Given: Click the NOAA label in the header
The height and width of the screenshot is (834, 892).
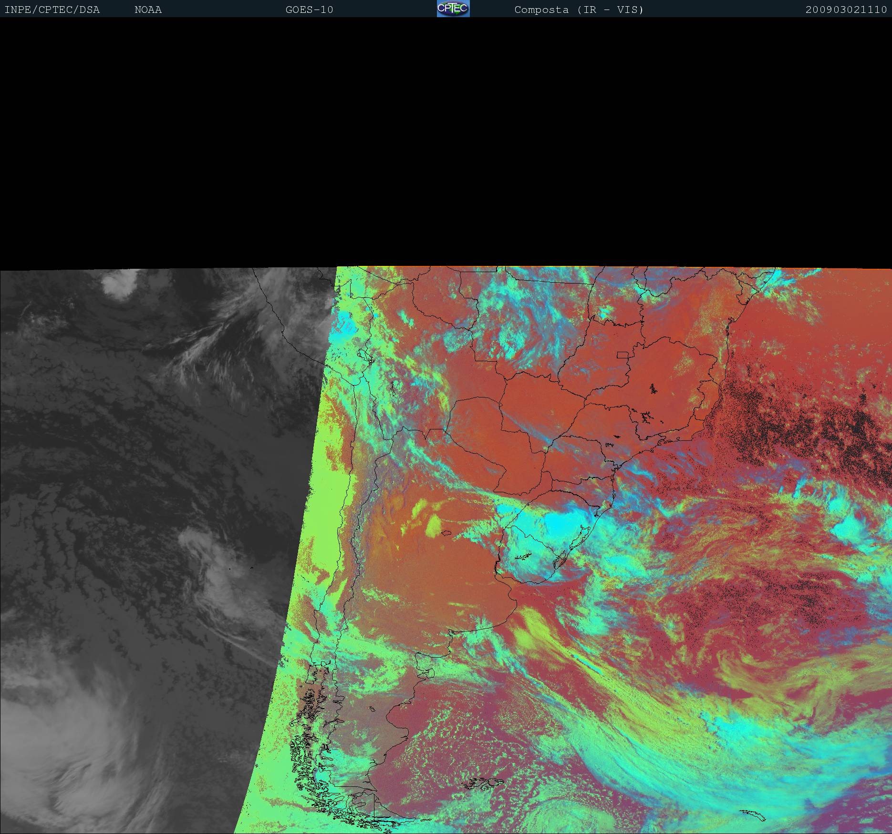Looking at the screenshot, I should 148,10.
